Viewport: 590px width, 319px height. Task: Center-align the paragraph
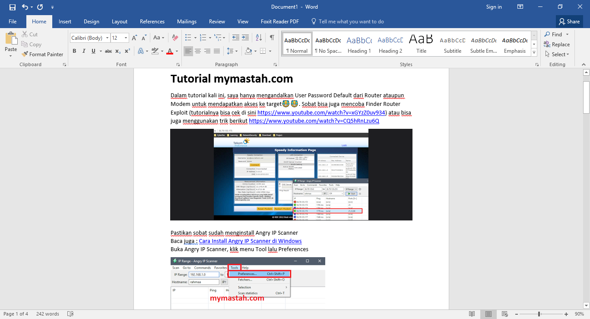coord(197,51)
